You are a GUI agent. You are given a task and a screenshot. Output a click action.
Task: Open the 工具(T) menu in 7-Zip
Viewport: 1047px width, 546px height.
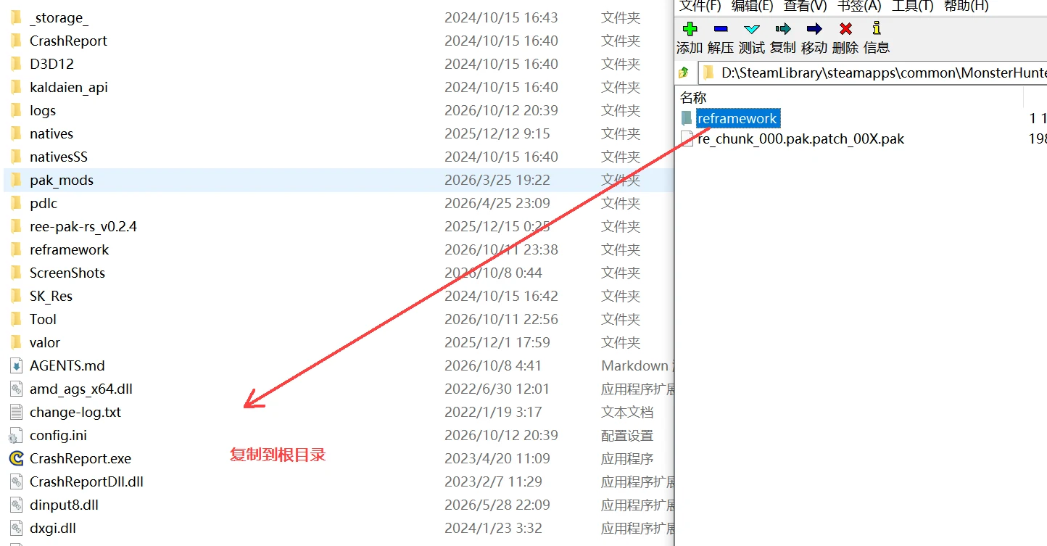coord(912,6)
